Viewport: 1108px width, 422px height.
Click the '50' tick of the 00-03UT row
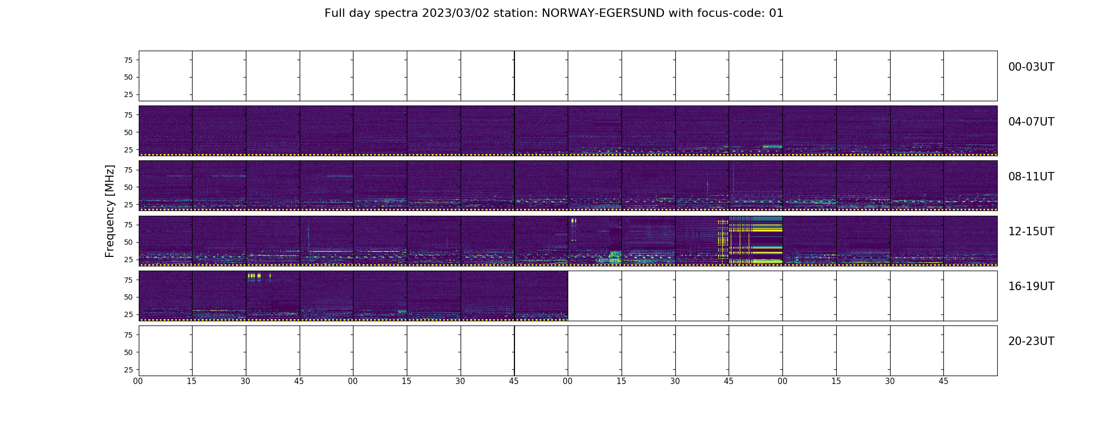click(x=128, y=77)
